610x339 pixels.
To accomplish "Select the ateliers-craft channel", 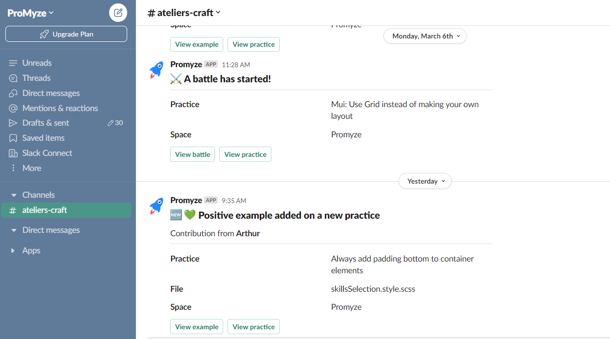I will [66, 210].
